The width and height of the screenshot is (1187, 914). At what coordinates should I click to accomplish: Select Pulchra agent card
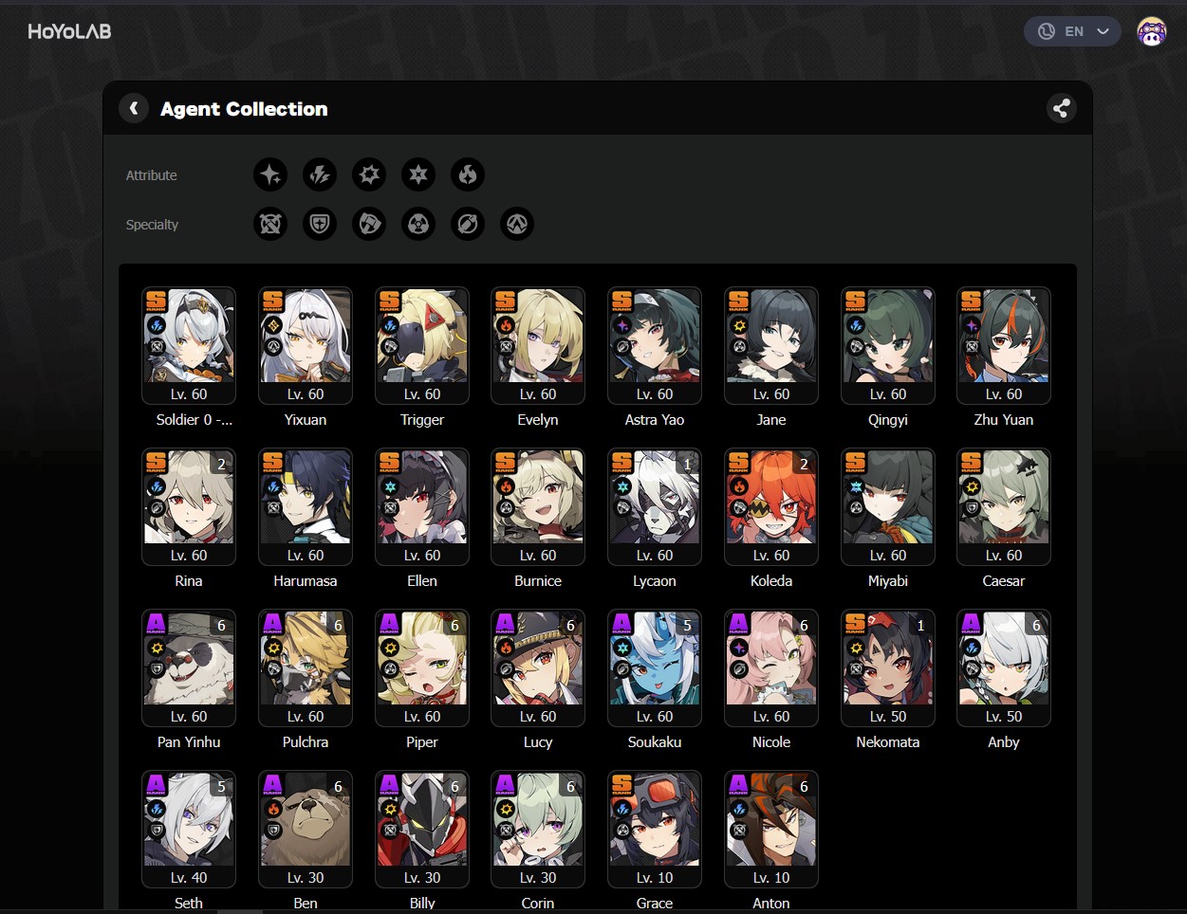[306, 668]
